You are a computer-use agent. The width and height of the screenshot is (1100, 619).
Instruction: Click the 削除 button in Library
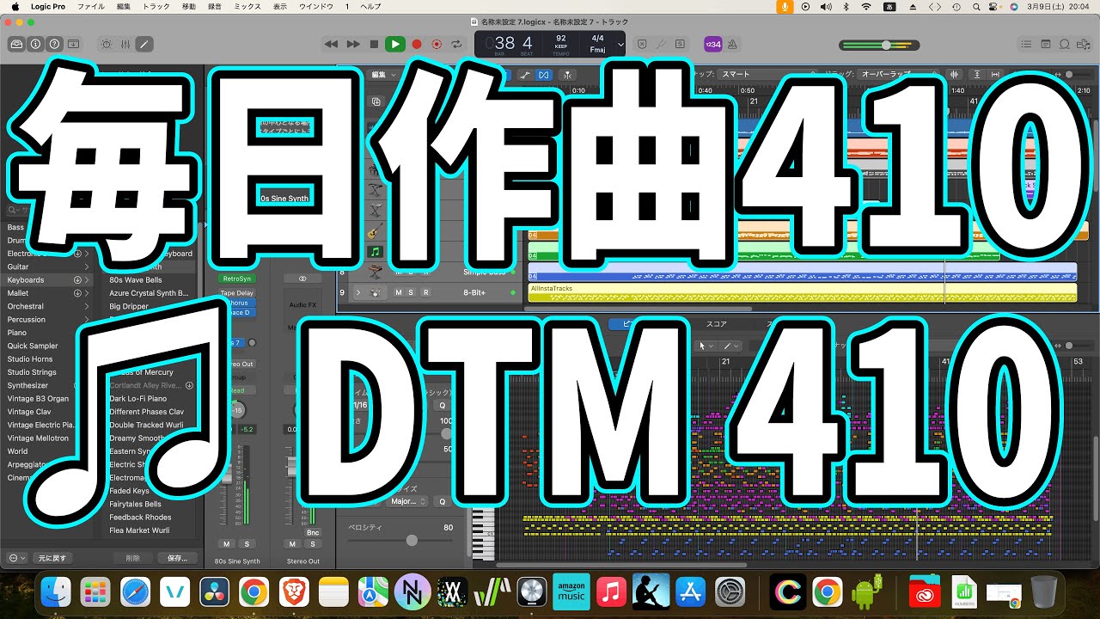click(132, 558)
